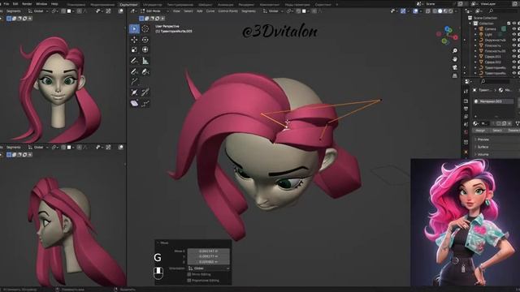This screenshot has height=292, width=520.
Task: Open the World properties tab
Action: 466,133
